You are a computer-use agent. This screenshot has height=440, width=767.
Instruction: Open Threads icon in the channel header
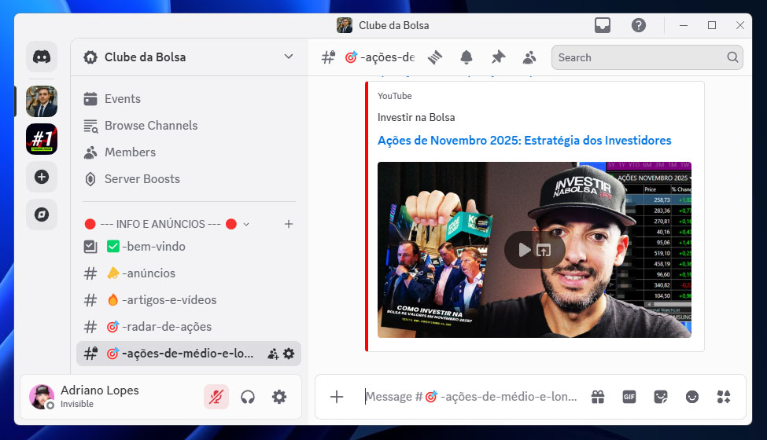[435, 57]
